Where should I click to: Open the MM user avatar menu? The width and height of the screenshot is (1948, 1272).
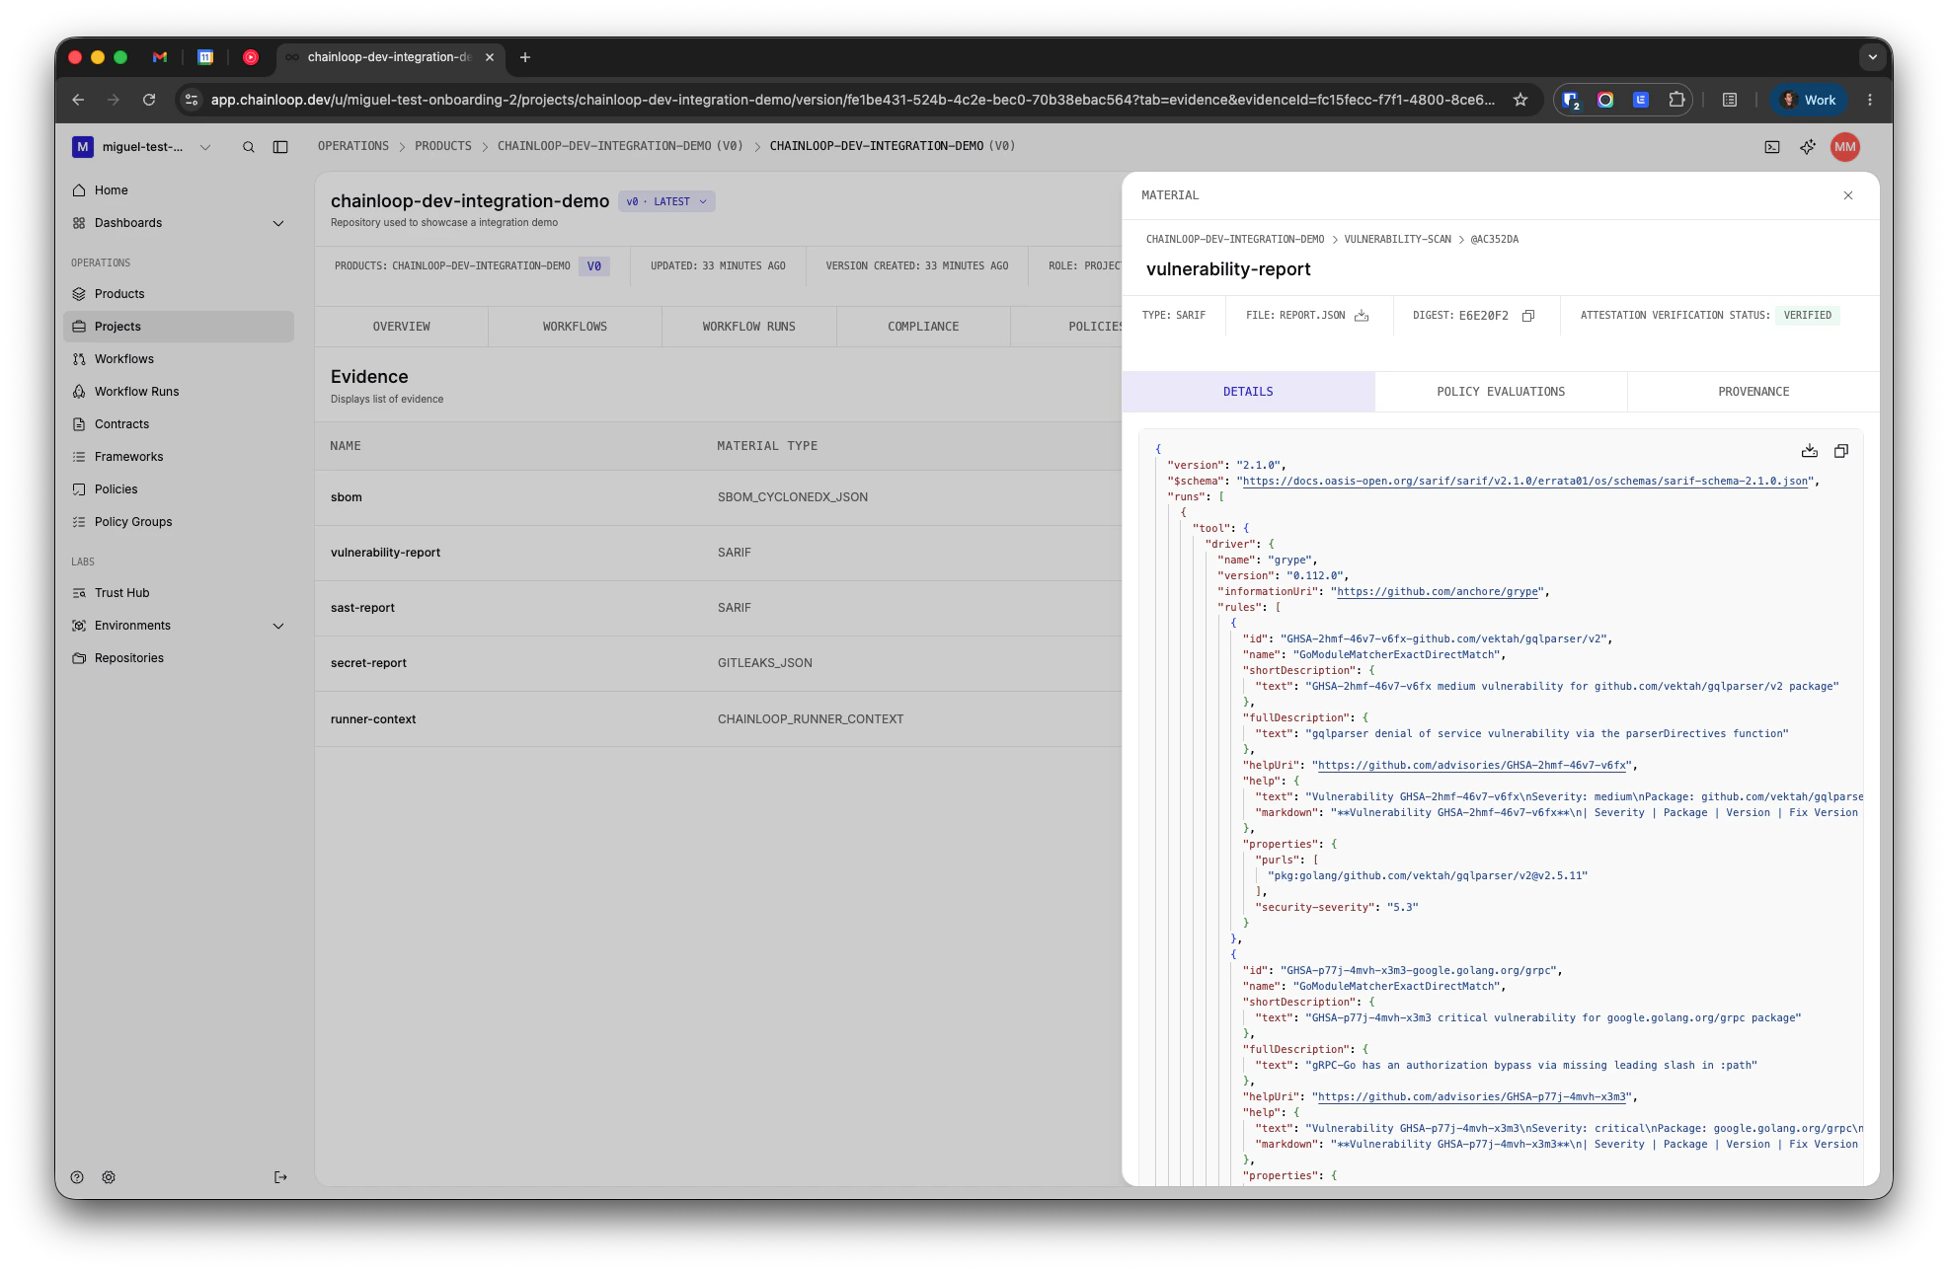[x=1845, y=147]
